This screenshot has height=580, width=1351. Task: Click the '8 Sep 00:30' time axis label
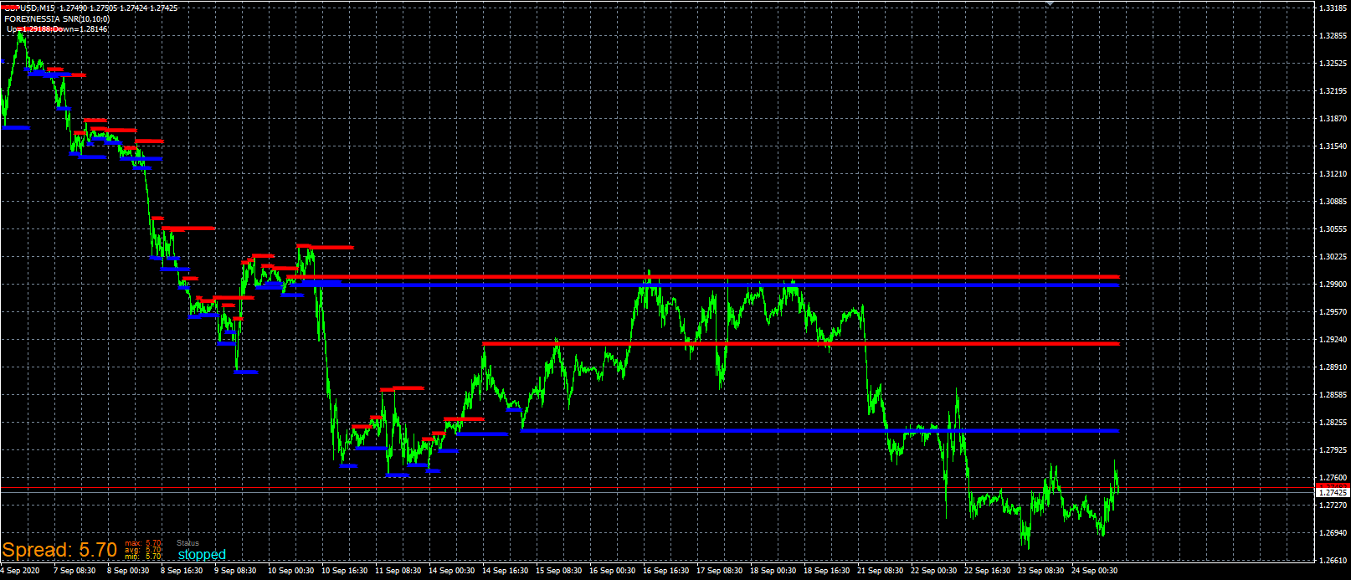pos(128,571)
